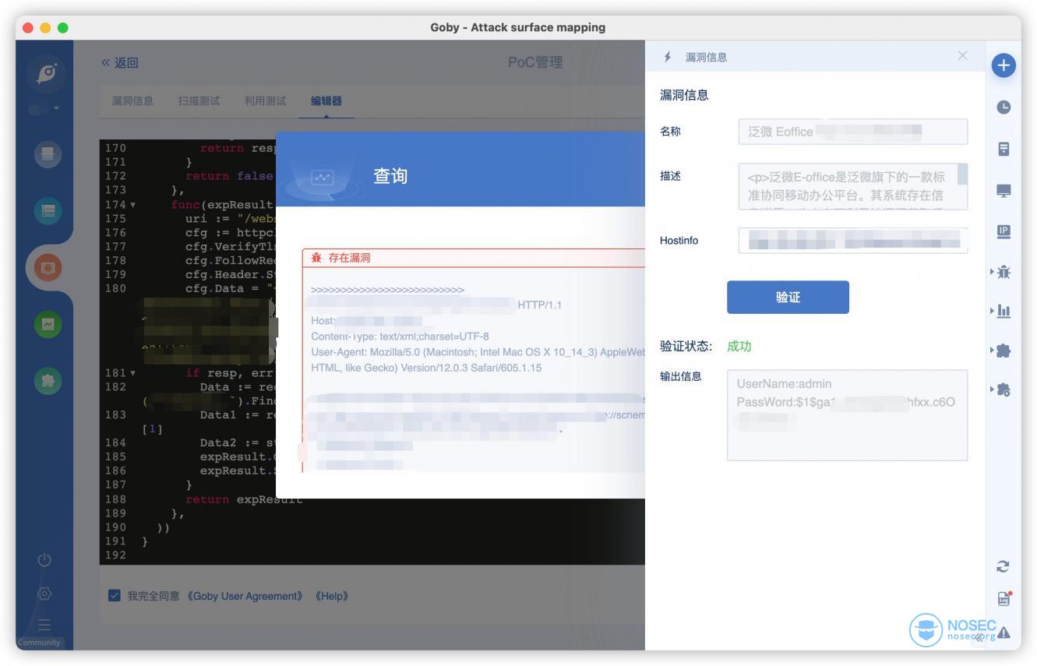Switch to the 漏洞信息 tab
Image resolution: width=1037 pixels, height=666 pixels.
[x=132, y=100]
